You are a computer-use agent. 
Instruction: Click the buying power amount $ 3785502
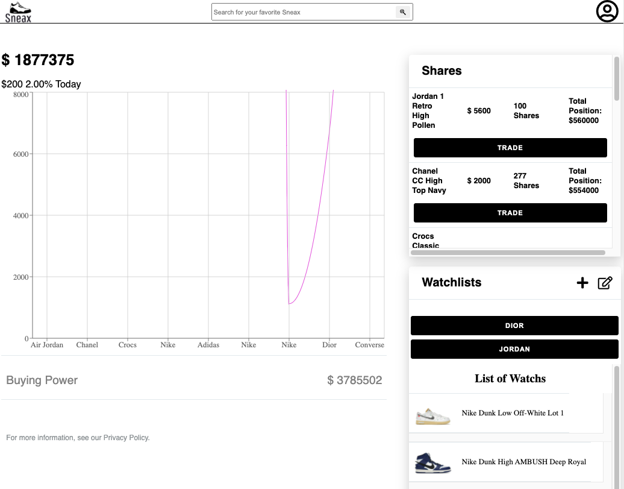pyautogui.click(x=355, y=380)
